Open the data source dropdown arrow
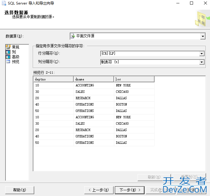 [x=203, y=36]
